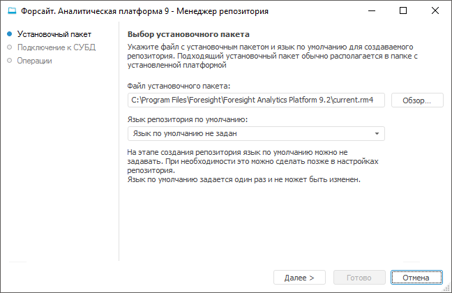Close the window with the X button
Viewport: 452px width, 293px height.
click(x=435, y=11)
